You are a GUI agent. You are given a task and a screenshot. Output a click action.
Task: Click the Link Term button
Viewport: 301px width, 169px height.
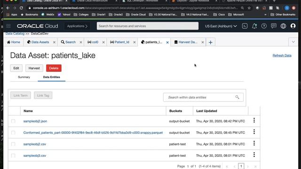pos(21,95)
